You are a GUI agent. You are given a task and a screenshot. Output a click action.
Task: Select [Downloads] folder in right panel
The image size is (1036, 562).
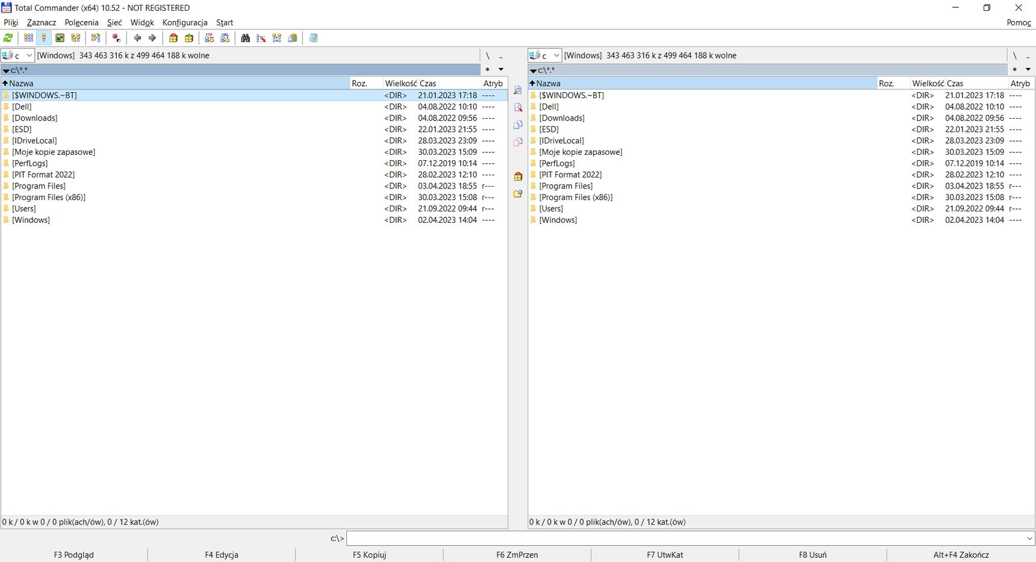(781, 118)
